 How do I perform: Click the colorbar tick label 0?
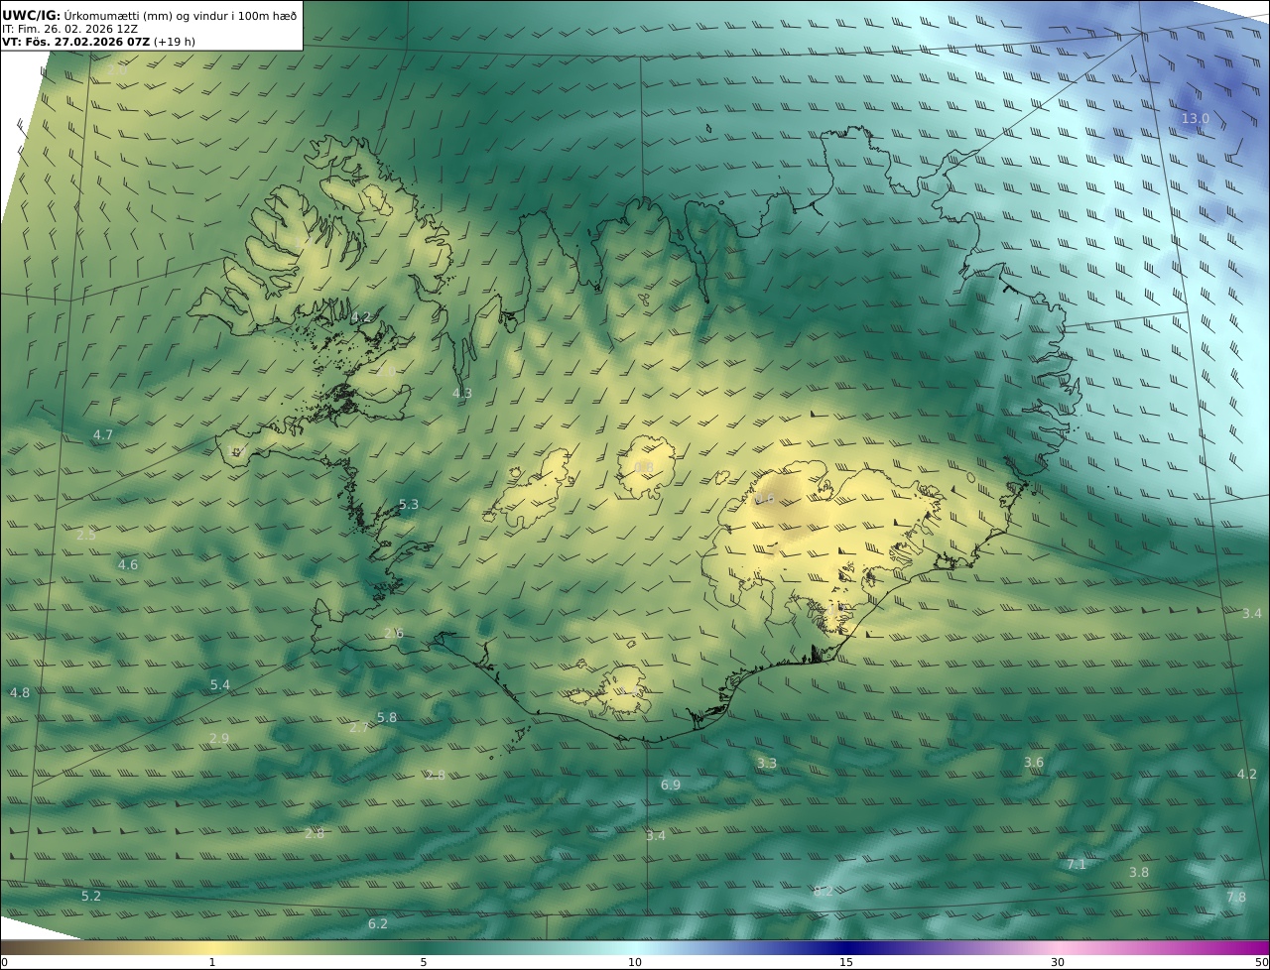click(4, 962)
